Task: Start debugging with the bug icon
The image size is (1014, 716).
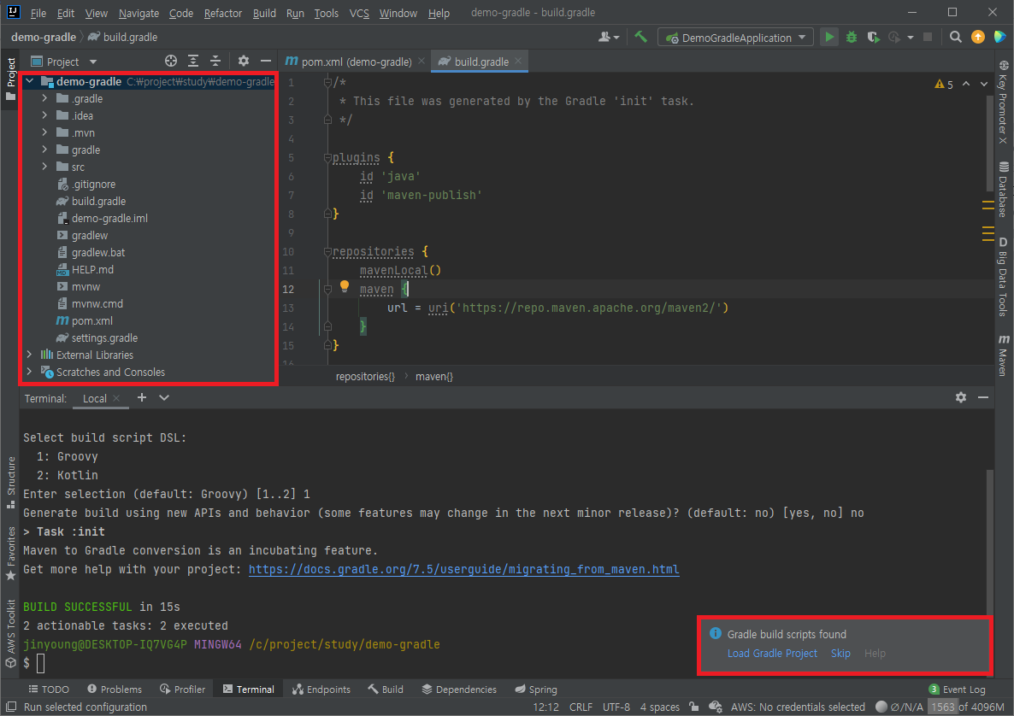Action: [851, 37]
